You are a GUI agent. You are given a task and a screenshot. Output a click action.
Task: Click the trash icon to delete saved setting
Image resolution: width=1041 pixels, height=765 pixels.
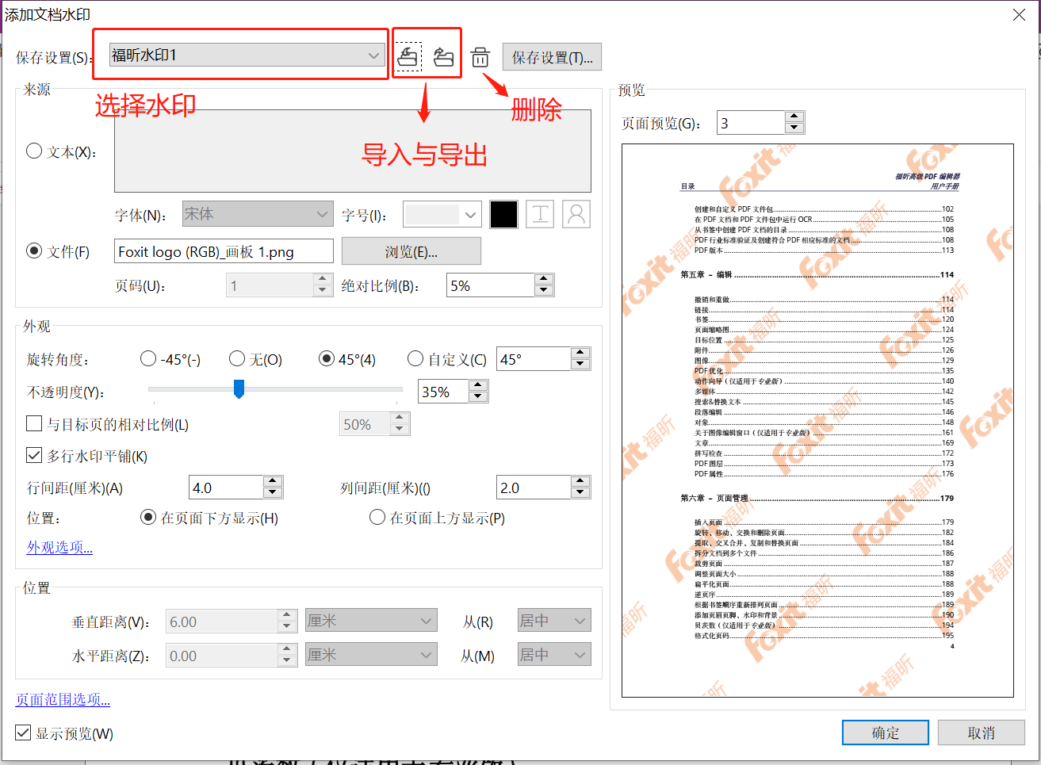click(480, 57)
